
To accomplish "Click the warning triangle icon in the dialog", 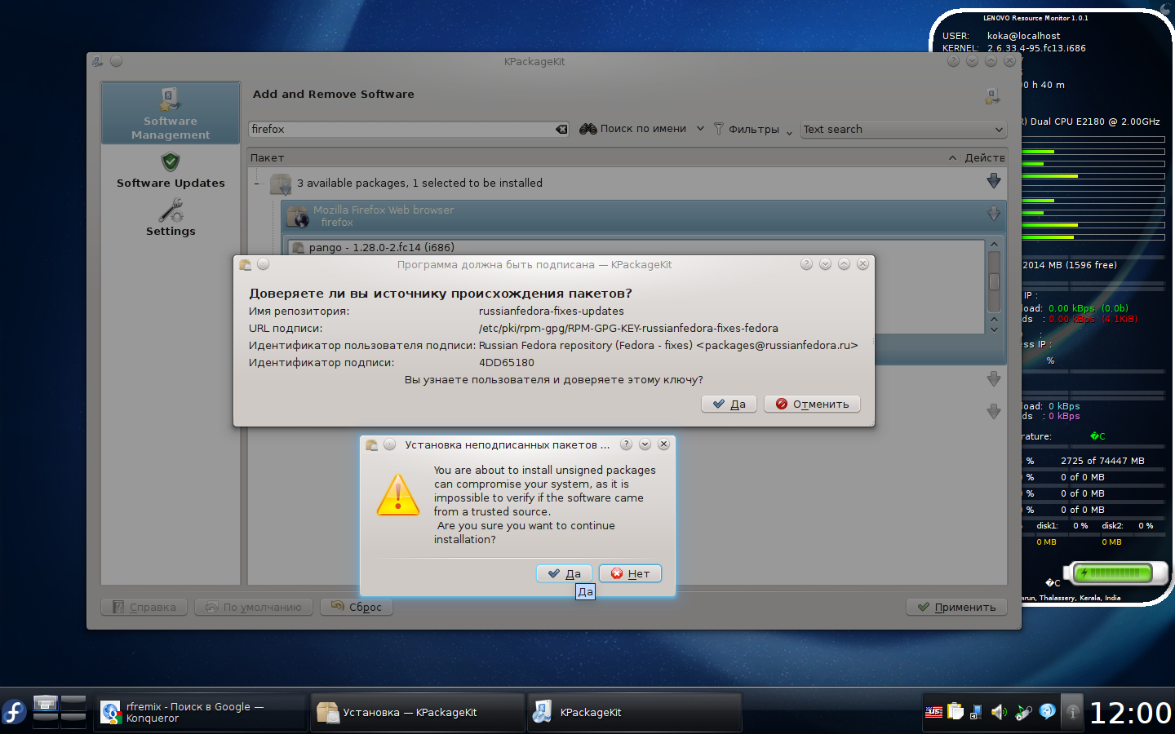I will tap(398, 495).
